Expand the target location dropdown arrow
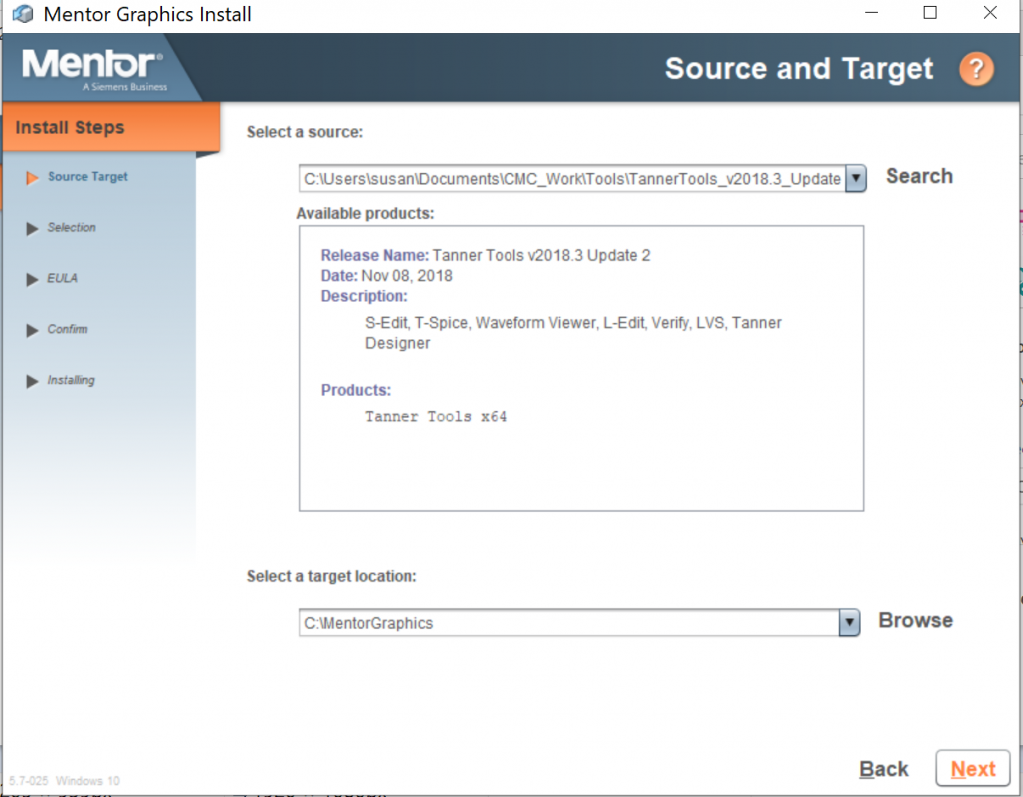The width and height of the screenshot is (1023, 797). point(849,623)
